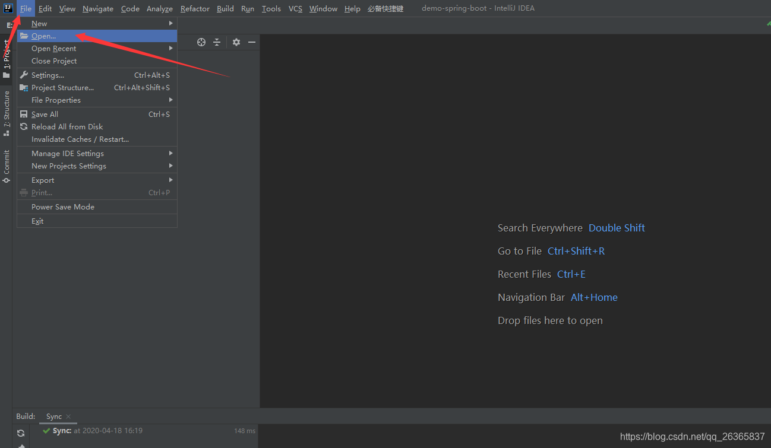The image size is (771, 448).
Task: Select Reload All from Disk
Action: 97,127
